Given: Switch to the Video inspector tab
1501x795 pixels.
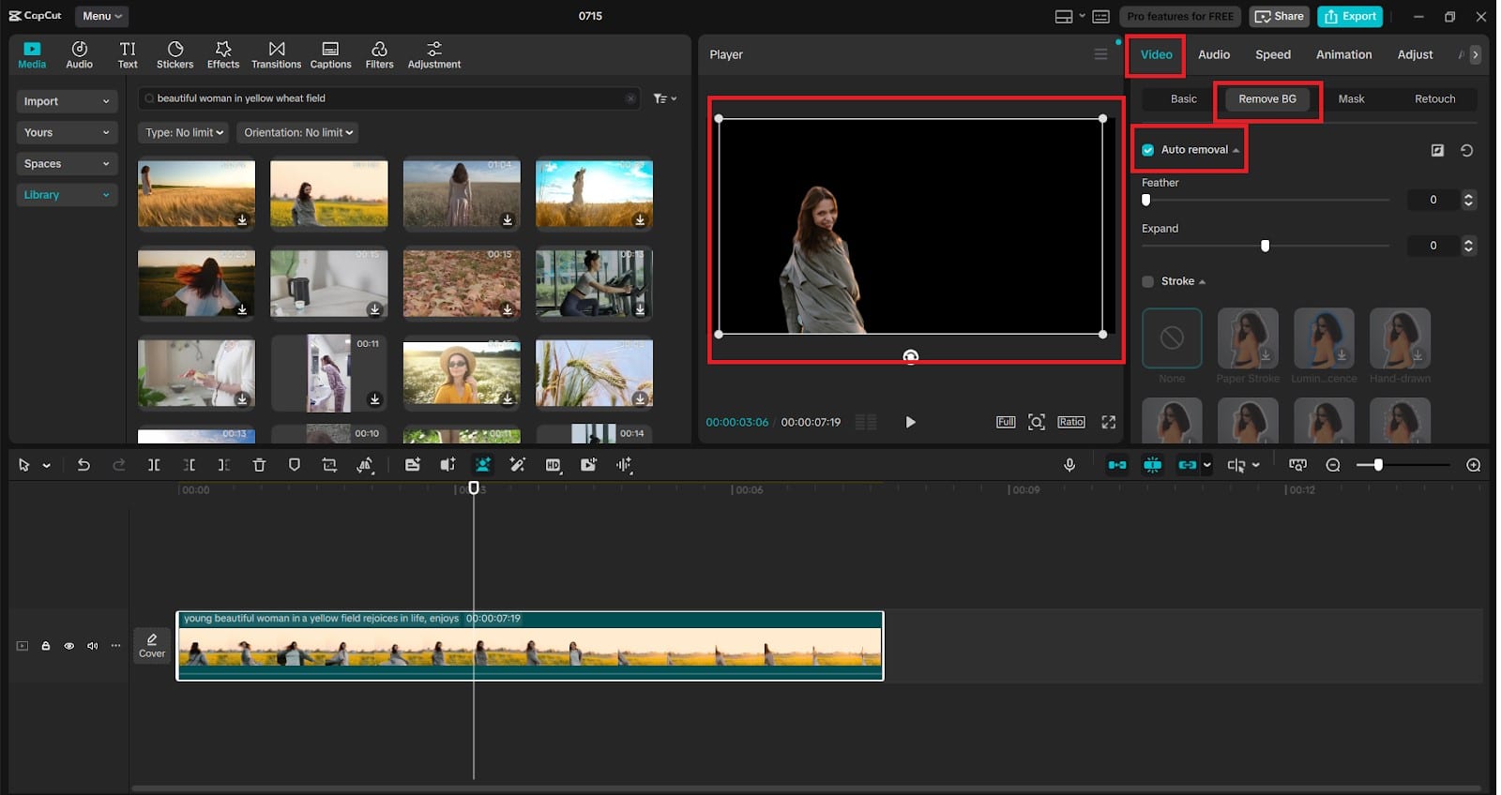Looking at the screenshot, I should click(1156, 54).
